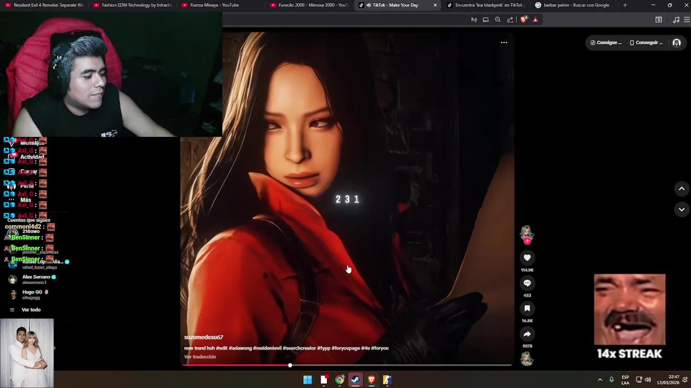Open the media control music note icon
Viewport: 691px width, 388px height.
(676, 19)
